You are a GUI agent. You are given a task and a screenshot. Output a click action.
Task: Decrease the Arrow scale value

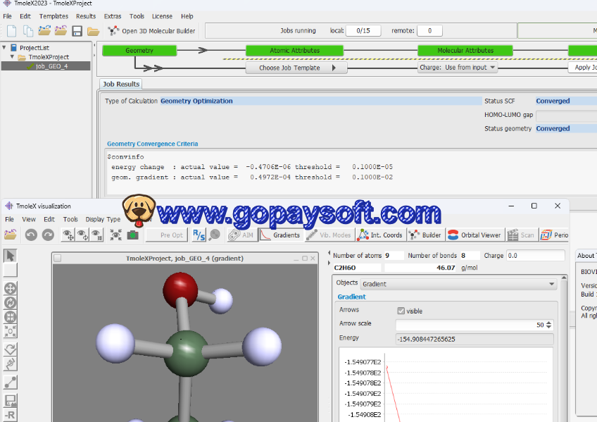click(548, 327)
